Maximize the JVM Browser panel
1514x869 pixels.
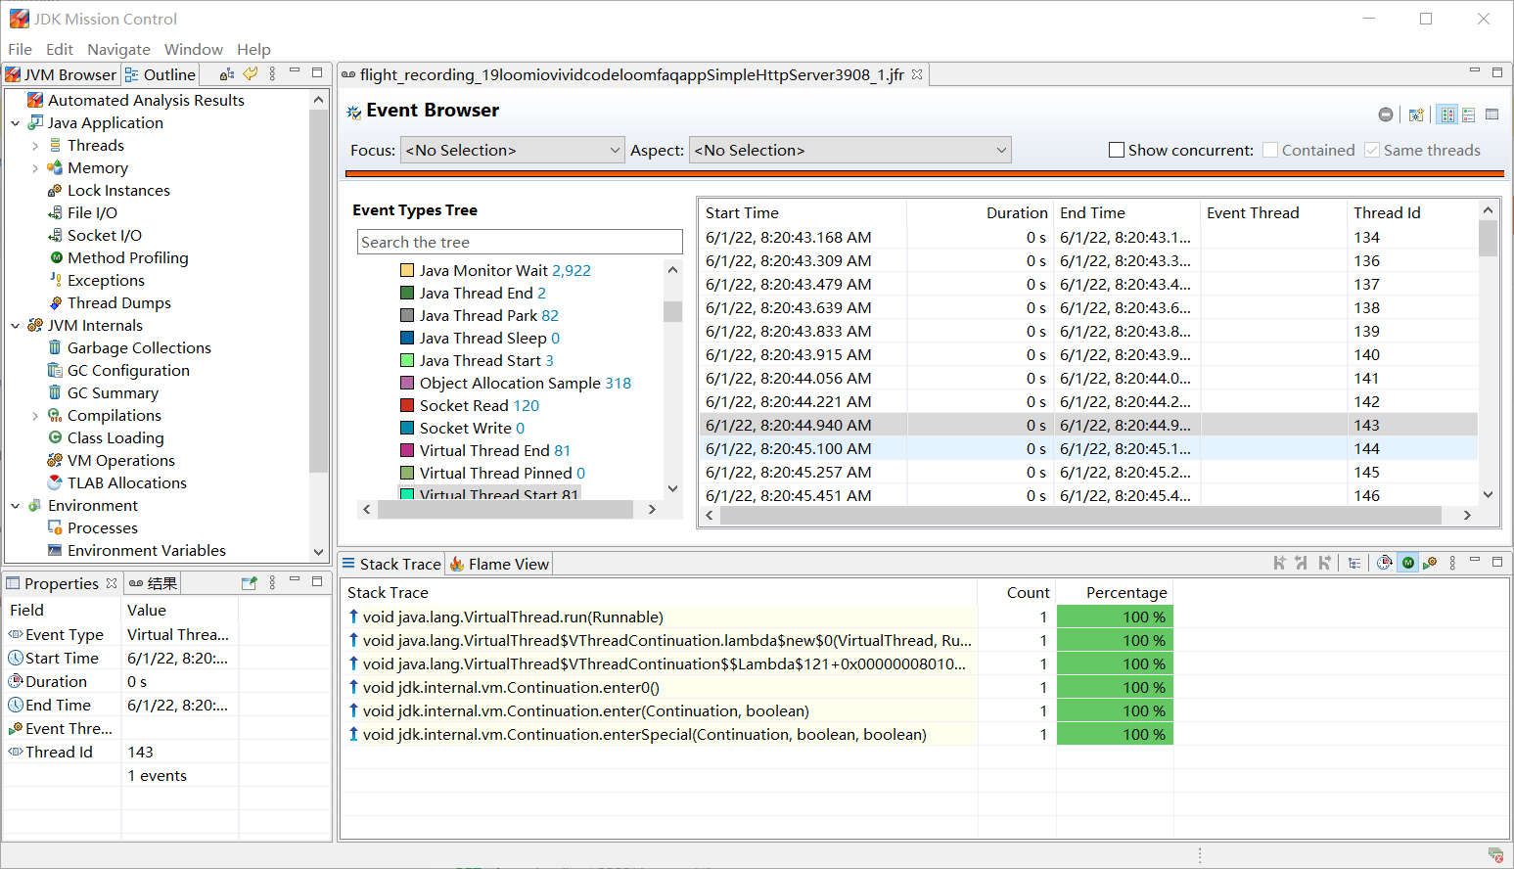317,72
